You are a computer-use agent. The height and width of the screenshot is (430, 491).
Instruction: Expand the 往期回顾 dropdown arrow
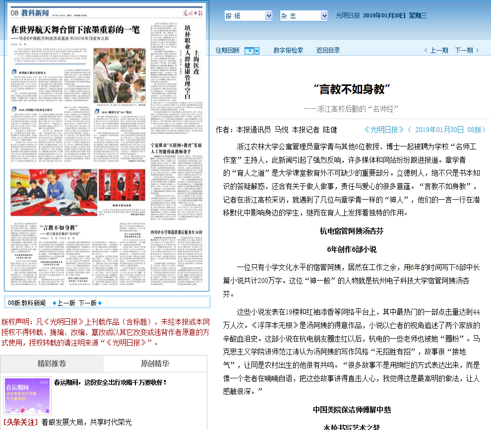tap(257, 51)
